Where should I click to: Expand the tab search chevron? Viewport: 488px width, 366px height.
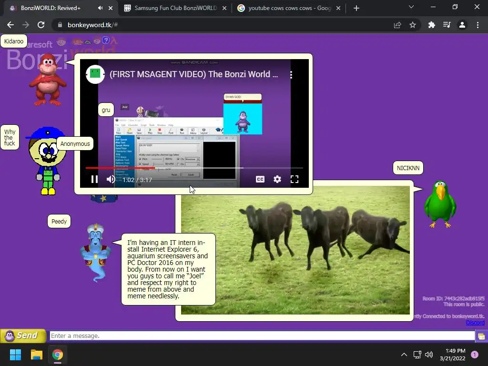(411, 7)
